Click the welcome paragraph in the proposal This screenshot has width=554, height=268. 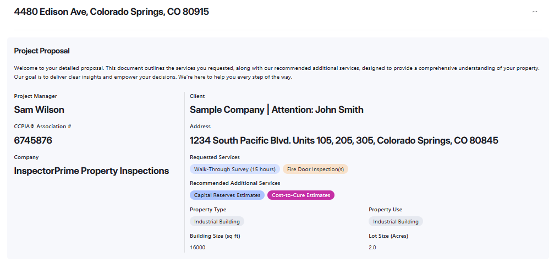276,72
